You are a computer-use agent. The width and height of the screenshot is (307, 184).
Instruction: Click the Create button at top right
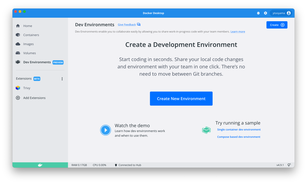click(277, 25)
